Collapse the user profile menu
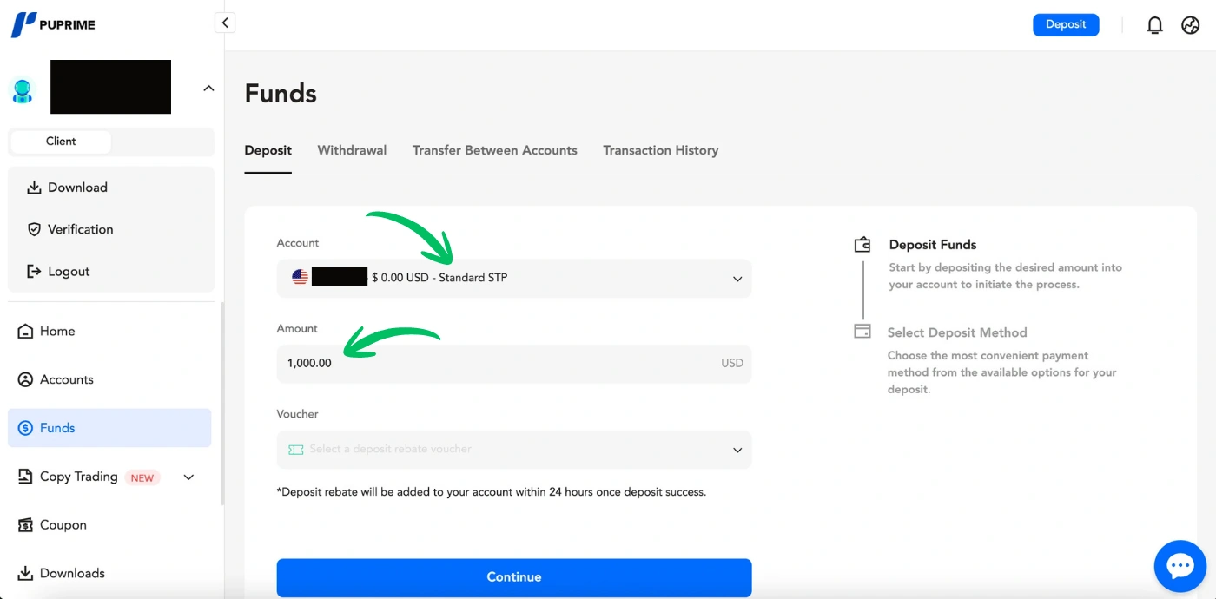1216x599 pixels. tap(208, 88)
